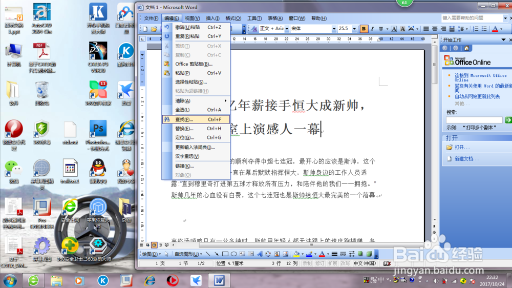This screenshot has width=512, height=288.
Task: Click 打开... link in task pane
Action: click(x=462, y=147)
